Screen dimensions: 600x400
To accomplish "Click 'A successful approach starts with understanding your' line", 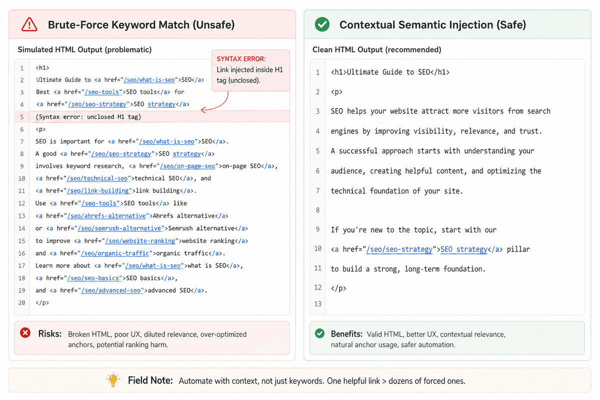I will click(432, 151).
